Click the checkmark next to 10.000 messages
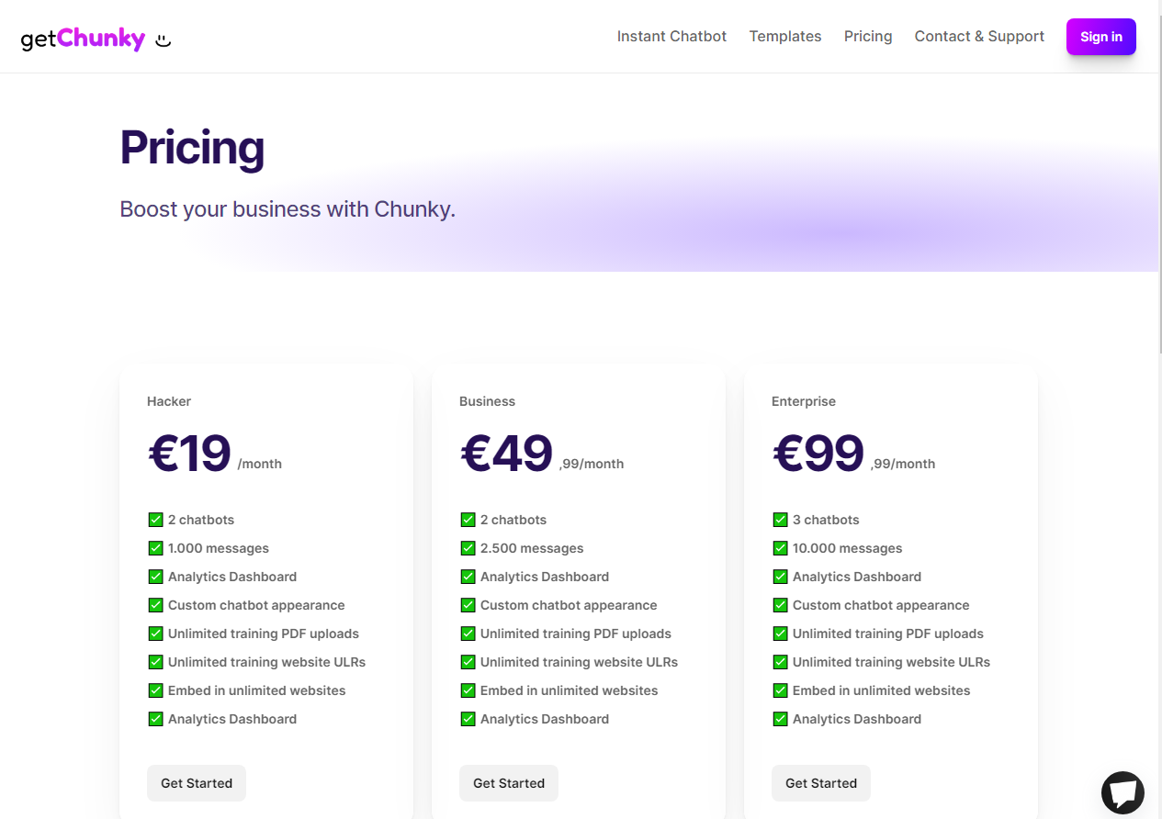1162x819 pixels. pos(780,548)
